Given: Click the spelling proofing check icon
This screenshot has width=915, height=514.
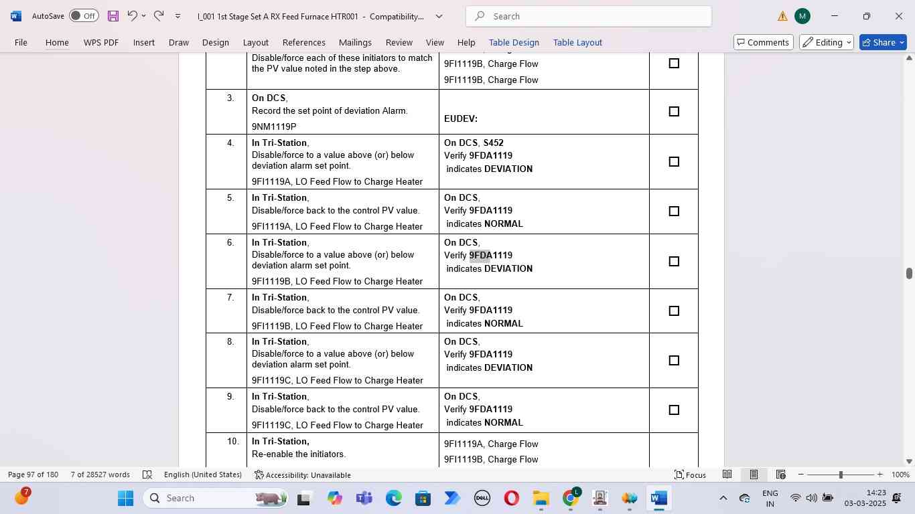Looking at the screenshot, I should (147, 475).
